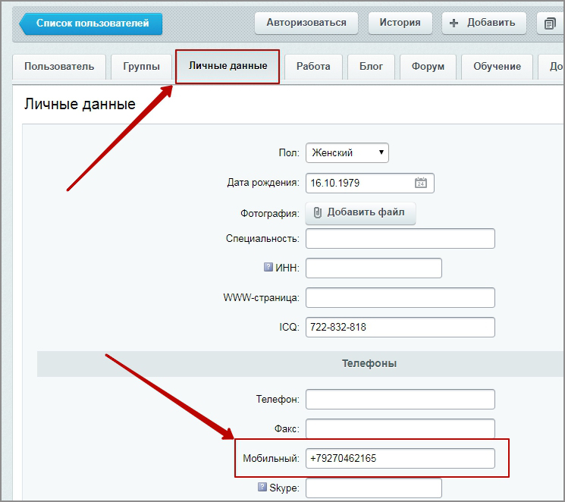Screen dimensions: 565x502
Task: Click the help icon next to Skype
Action: pyautogui.click(x=262, y=487)
